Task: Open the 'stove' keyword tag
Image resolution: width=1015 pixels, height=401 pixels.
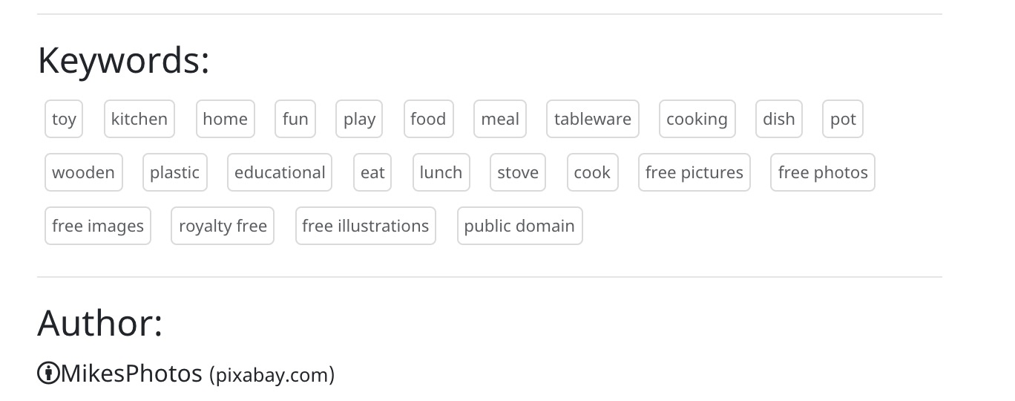Action: tap(518, 172)
